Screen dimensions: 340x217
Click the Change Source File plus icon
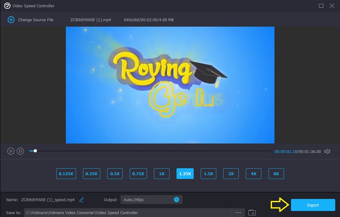[x=11, y=20]
